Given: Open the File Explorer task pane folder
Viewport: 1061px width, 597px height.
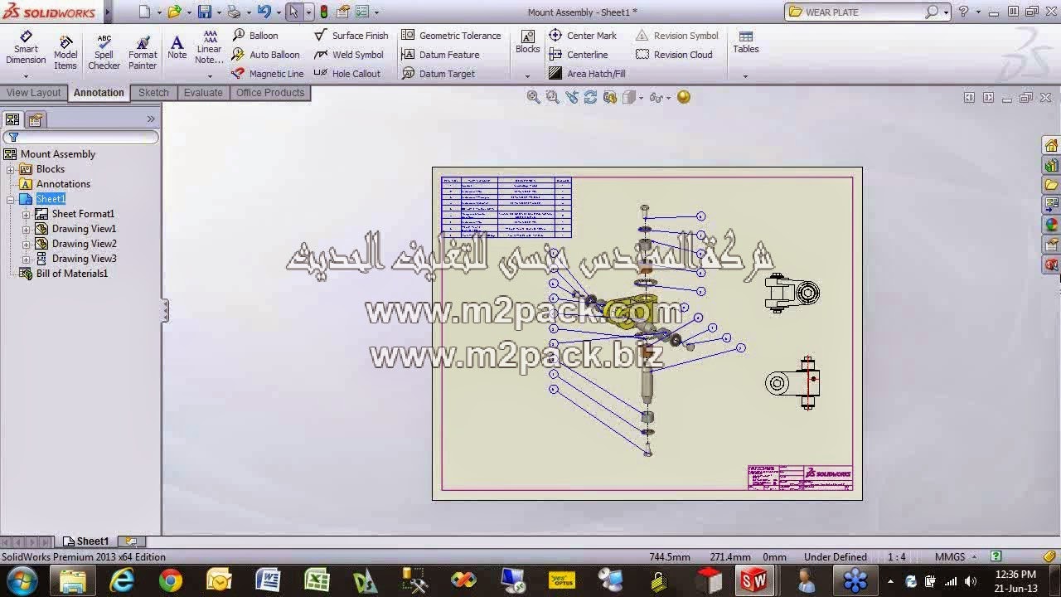Looking at the screenshot, I should pos(1051,185).
